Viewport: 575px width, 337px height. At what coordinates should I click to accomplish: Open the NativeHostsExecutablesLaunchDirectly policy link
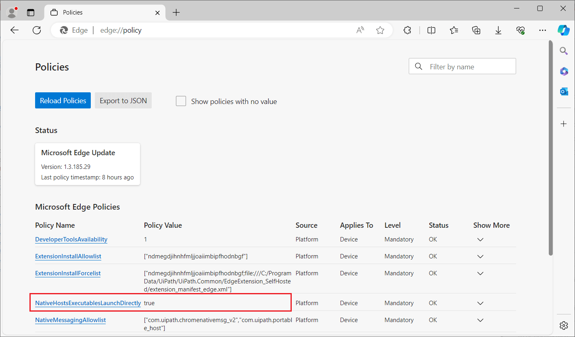pos(88,303)
